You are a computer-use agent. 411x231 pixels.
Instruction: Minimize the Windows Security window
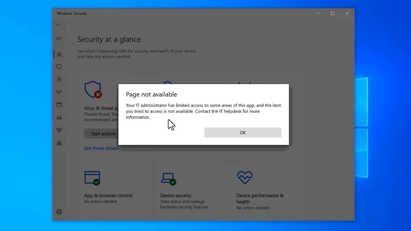(318, 13)
